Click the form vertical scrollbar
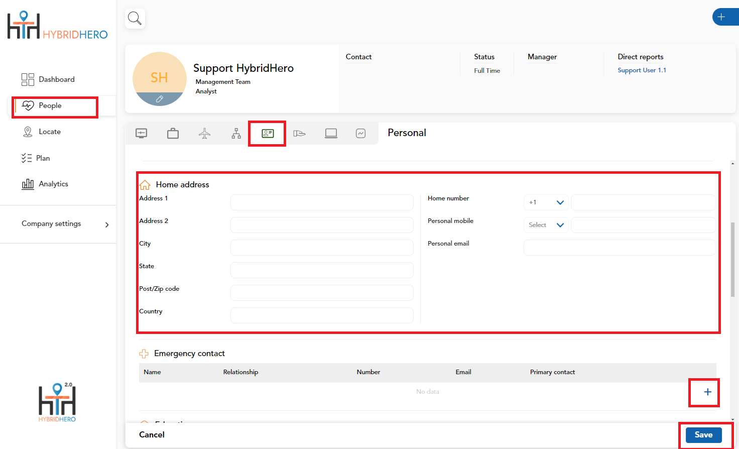 [x=732, y=259]
